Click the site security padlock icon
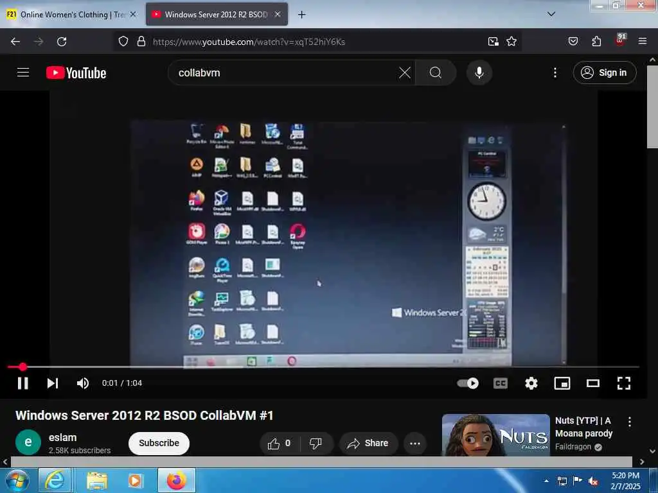658x493 pixels. [141, 42]
